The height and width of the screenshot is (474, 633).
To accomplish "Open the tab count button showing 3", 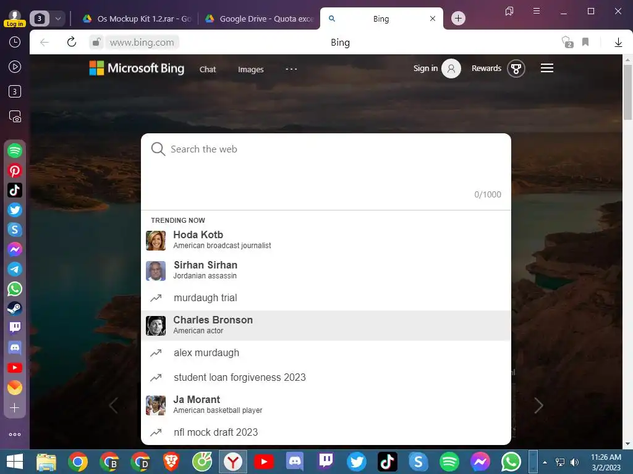I will (39, 19).
